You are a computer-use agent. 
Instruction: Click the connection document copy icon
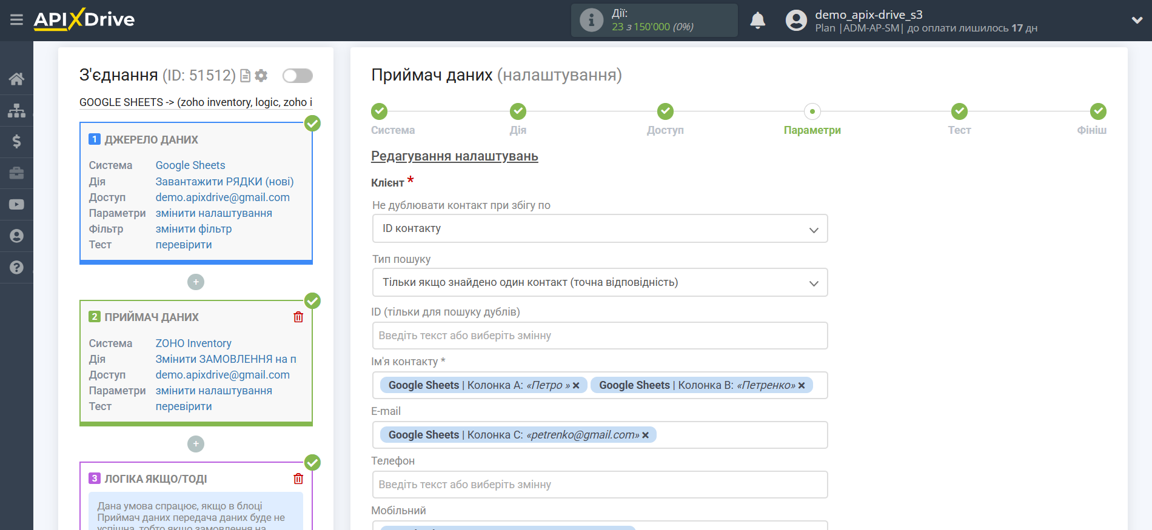(x=245, y=76)
